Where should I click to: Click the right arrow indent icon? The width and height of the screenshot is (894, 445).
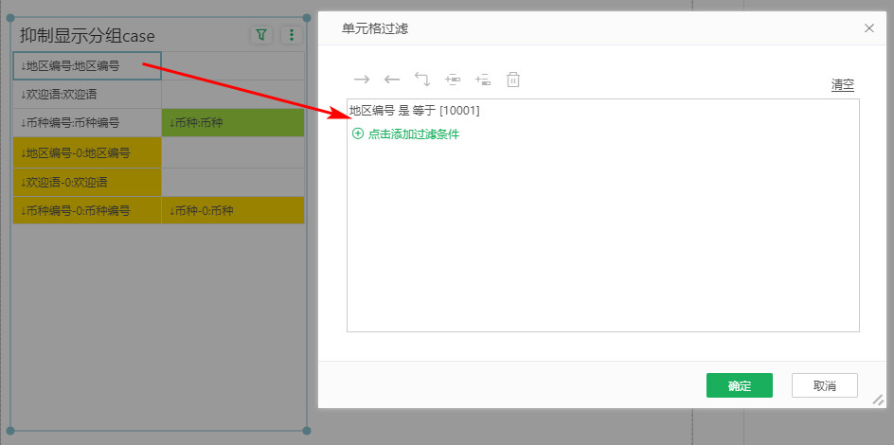click(361, 80)
